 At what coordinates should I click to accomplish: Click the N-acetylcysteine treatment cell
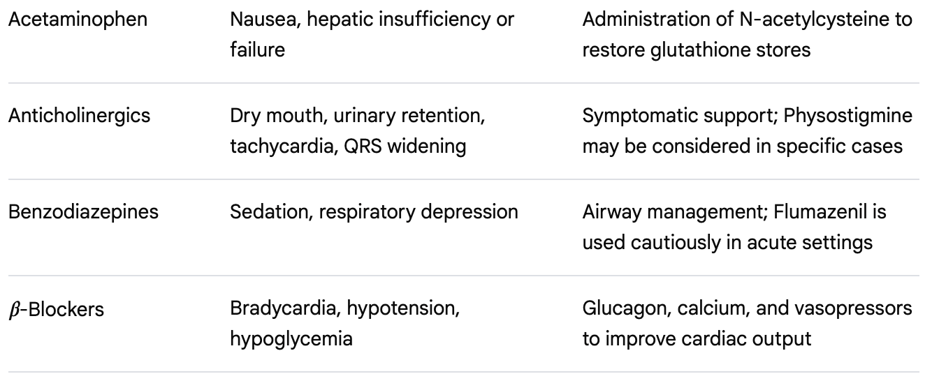pos(747,34)
